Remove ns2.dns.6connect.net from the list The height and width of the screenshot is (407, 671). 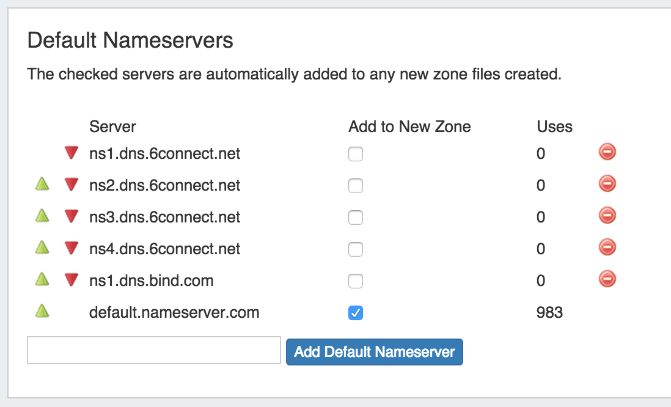click(607, 184)
